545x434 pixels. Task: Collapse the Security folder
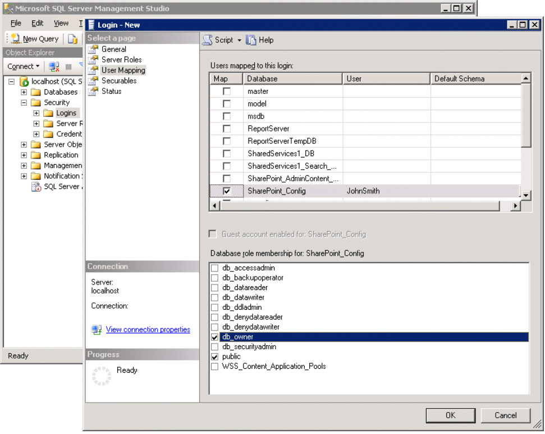pyautogui.click(x=23, y=102)
